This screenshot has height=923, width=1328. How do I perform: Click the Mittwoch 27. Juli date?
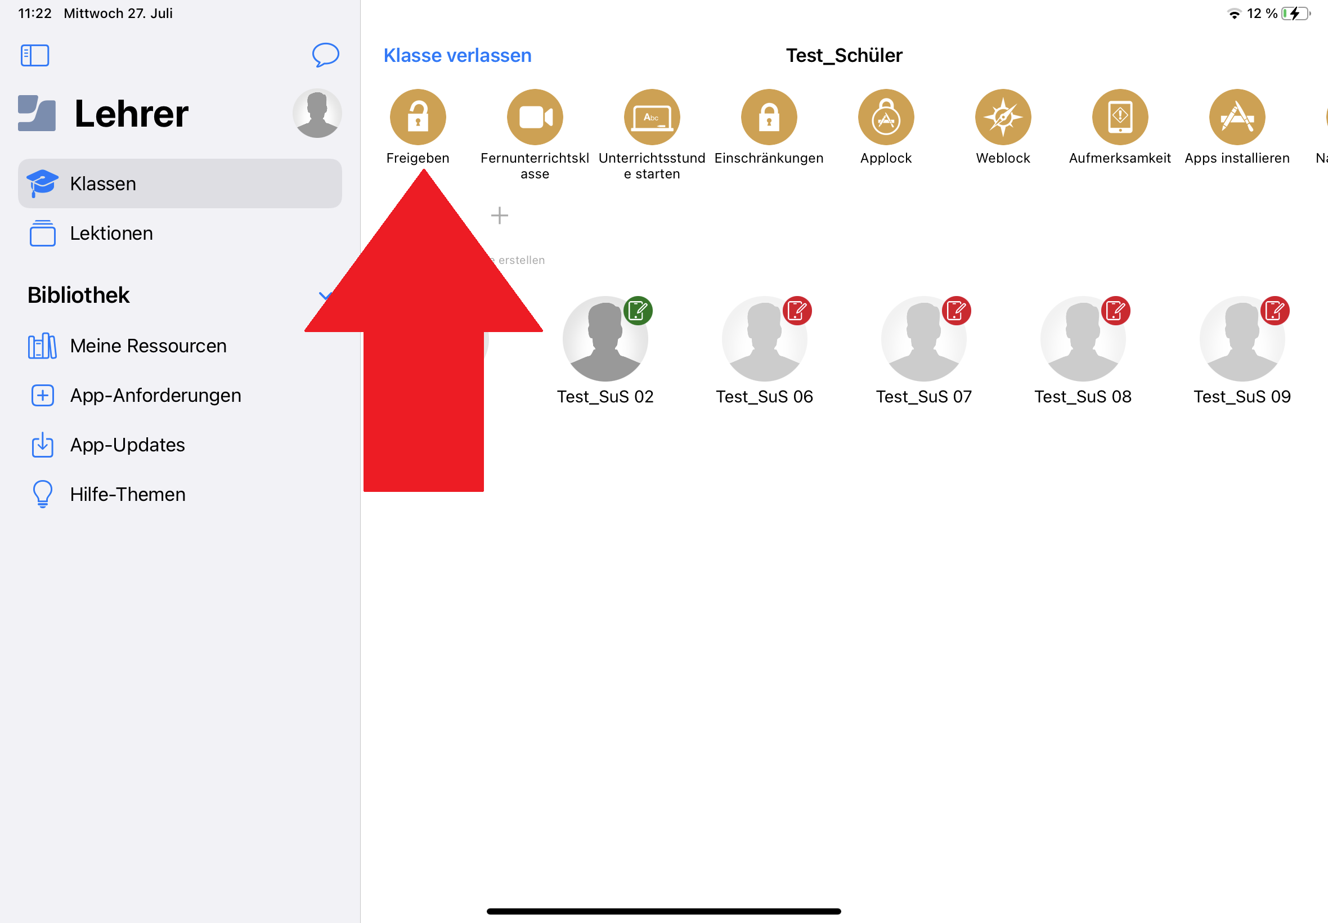click(x=118, y=14)
